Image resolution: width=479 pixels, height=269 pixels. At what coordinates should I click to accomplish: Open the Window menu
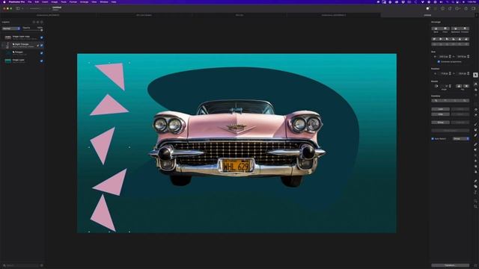click(x=104, y=1)
